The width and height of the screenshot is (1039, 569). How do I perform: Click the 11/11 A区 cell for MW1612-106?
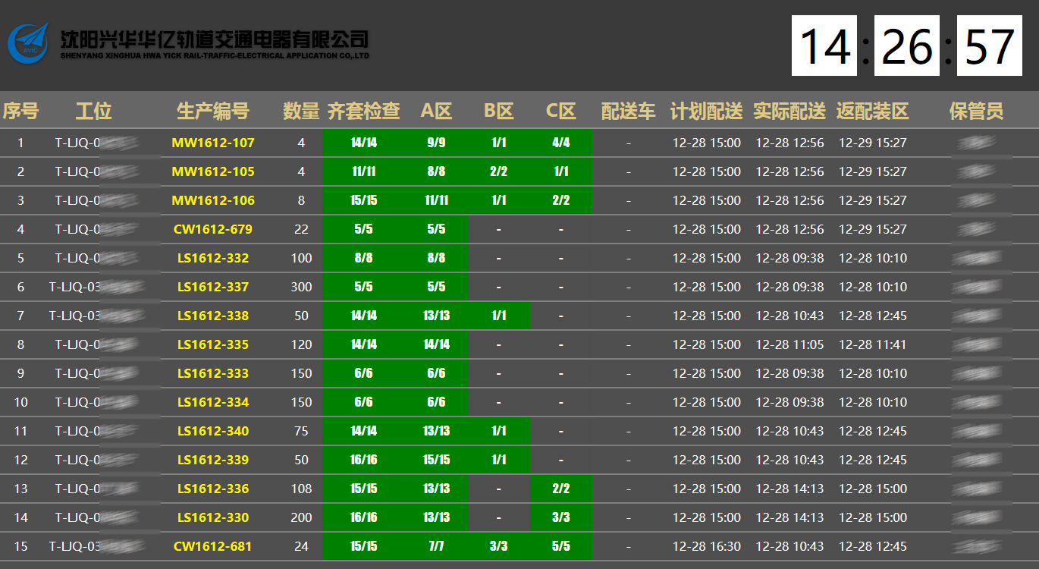pyautogui.click(x=436, y=200)
